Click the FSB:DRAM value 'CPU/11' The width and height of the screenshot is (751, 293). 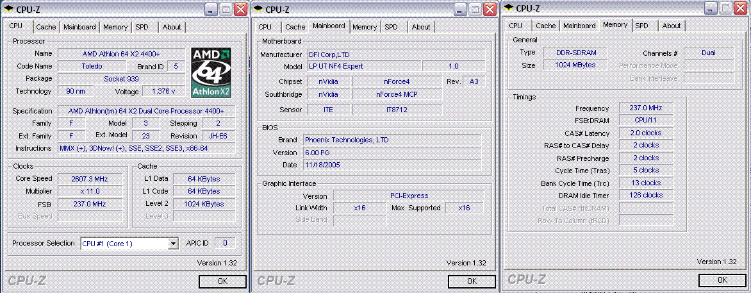point(646,121)
